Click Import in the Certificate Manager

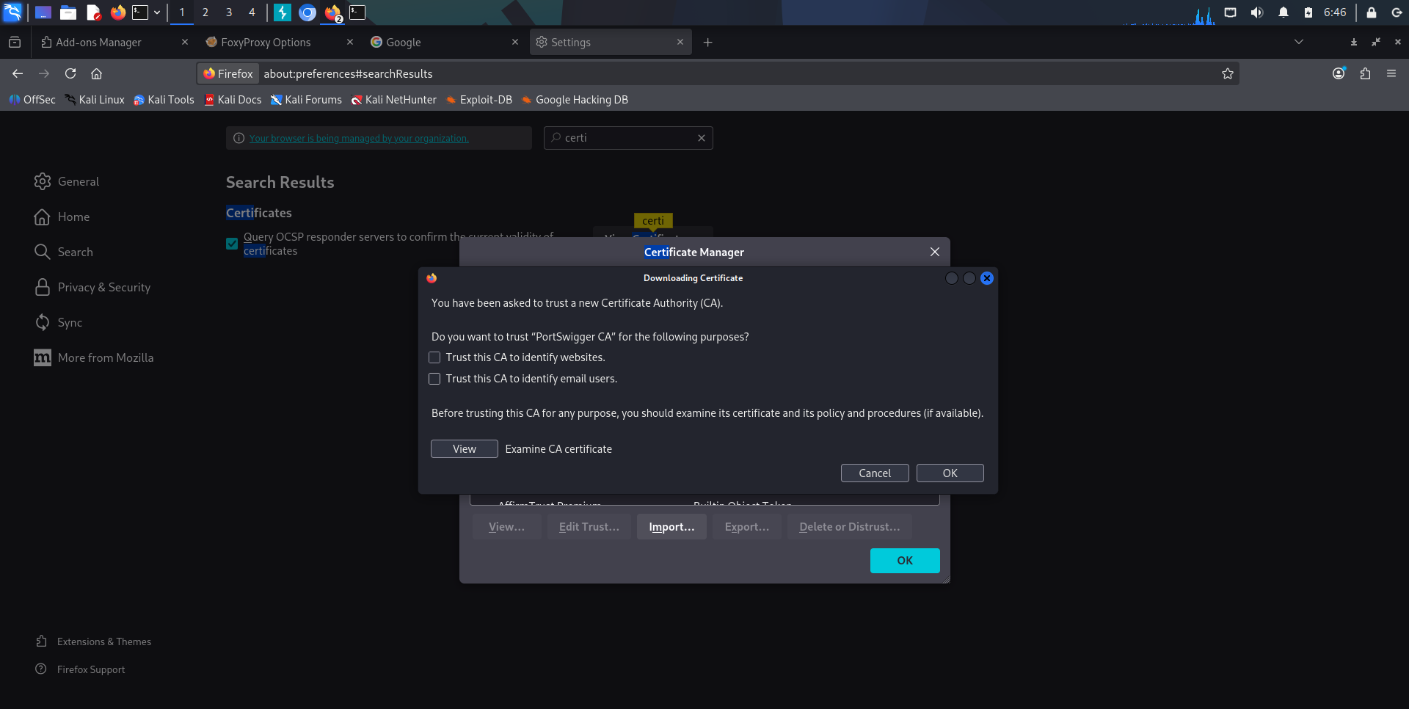(671, 527)
